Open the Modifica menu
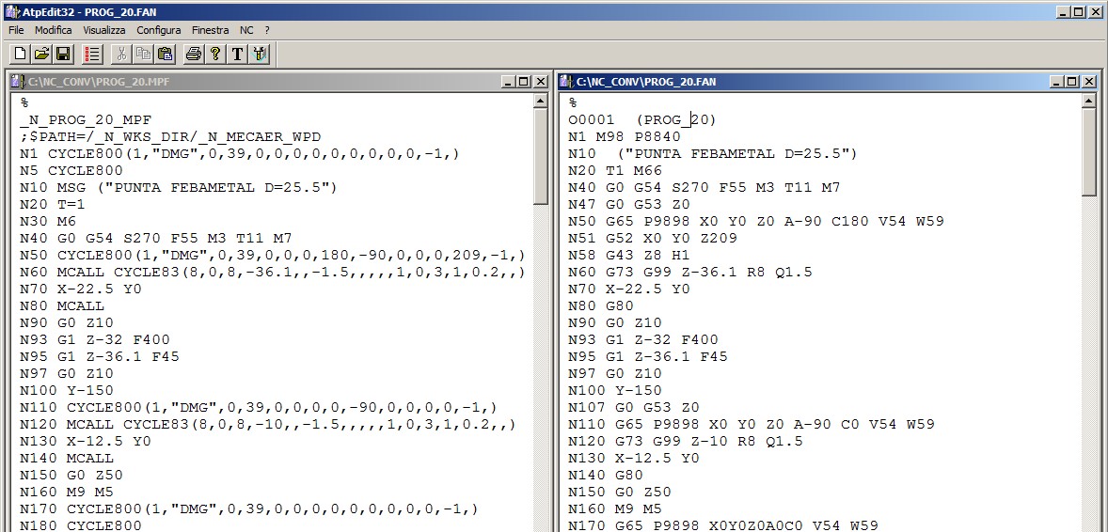The width and height of the screenshot is (1108, 532). coord(53,30)
